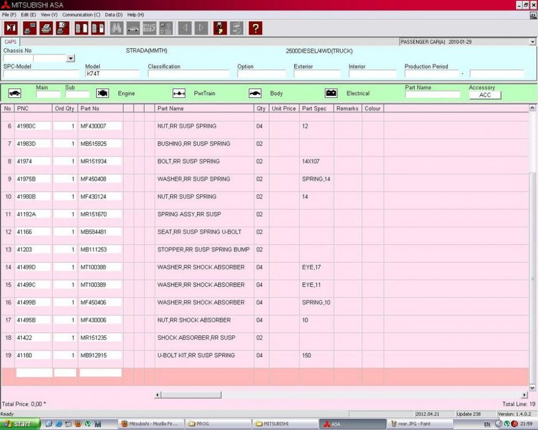Click the Part No column header
The image size is (538, 430).
(100, 108)
